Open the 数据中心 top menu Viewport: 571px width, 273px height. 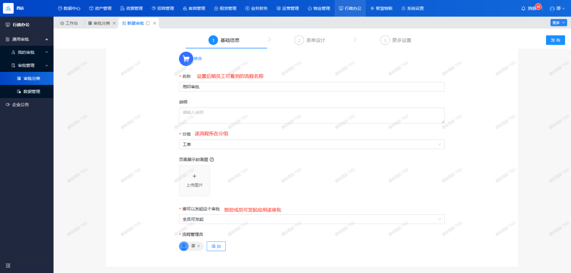[69, 8]
